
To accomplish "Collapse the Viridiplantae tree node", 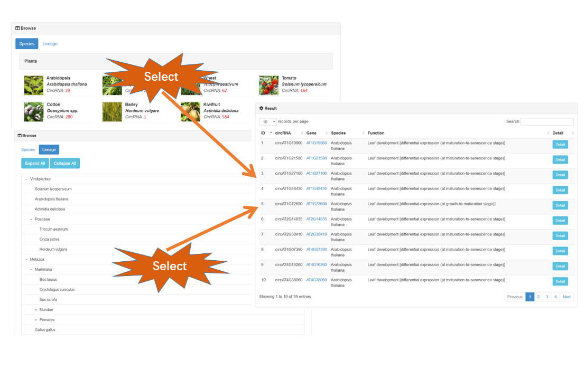I will pos(26,179).
